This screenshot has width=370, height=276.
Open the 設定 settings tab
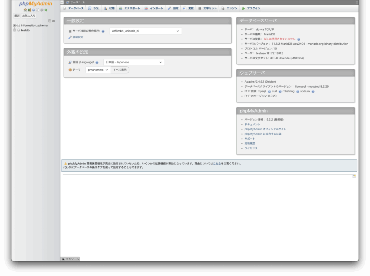[173, 9]
